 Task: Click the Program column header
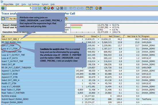click(149, 36)
